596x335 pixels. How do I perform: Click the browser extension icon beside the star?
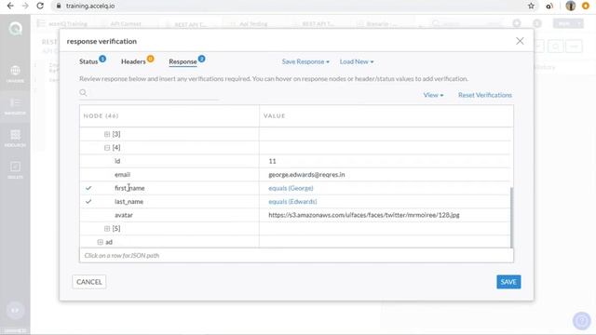[549, 6]
